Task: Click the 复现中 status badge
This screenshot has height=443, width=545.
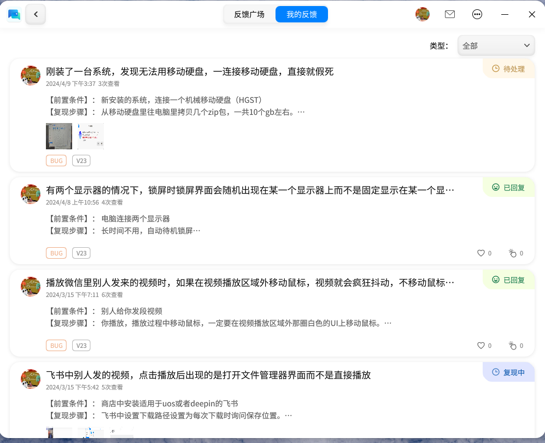Action: [x=508, y=372]
